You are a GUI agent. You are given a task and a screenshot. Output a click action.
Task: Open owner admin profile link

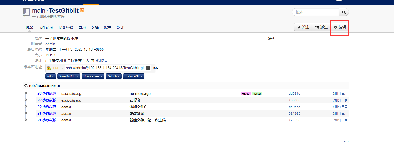50,44
